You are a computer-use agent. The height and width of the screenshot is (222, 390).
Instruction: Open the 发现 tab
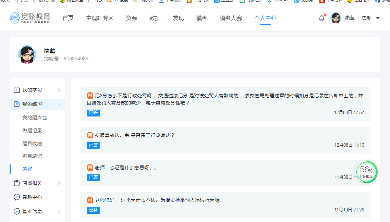(178, 18)
